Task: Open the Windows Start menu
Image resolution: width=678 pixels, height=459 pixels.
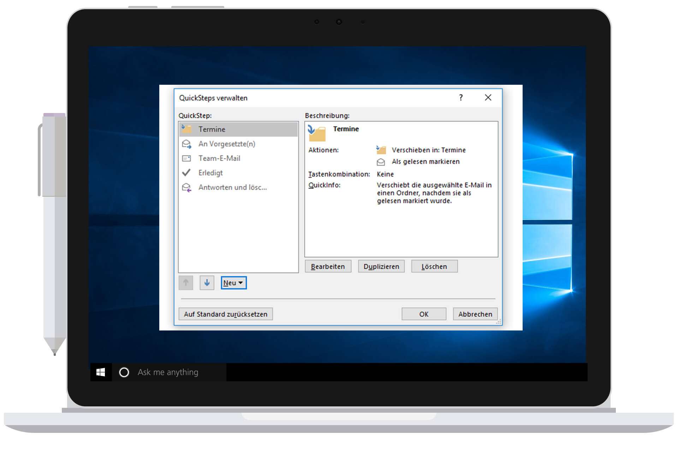Action: [x=101, y=372]
